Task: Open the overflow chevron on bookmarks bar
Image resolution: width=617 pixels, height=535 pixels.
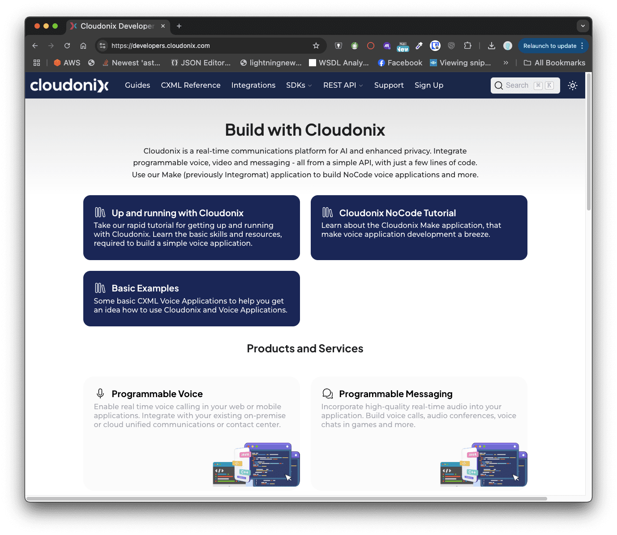Action: pyautogui.click(x=506, y=63)
